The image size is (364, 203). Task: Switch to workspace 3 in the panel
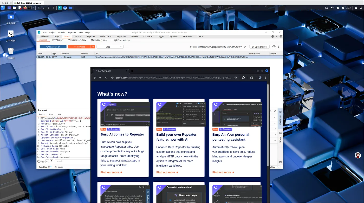tap(48, 8)
